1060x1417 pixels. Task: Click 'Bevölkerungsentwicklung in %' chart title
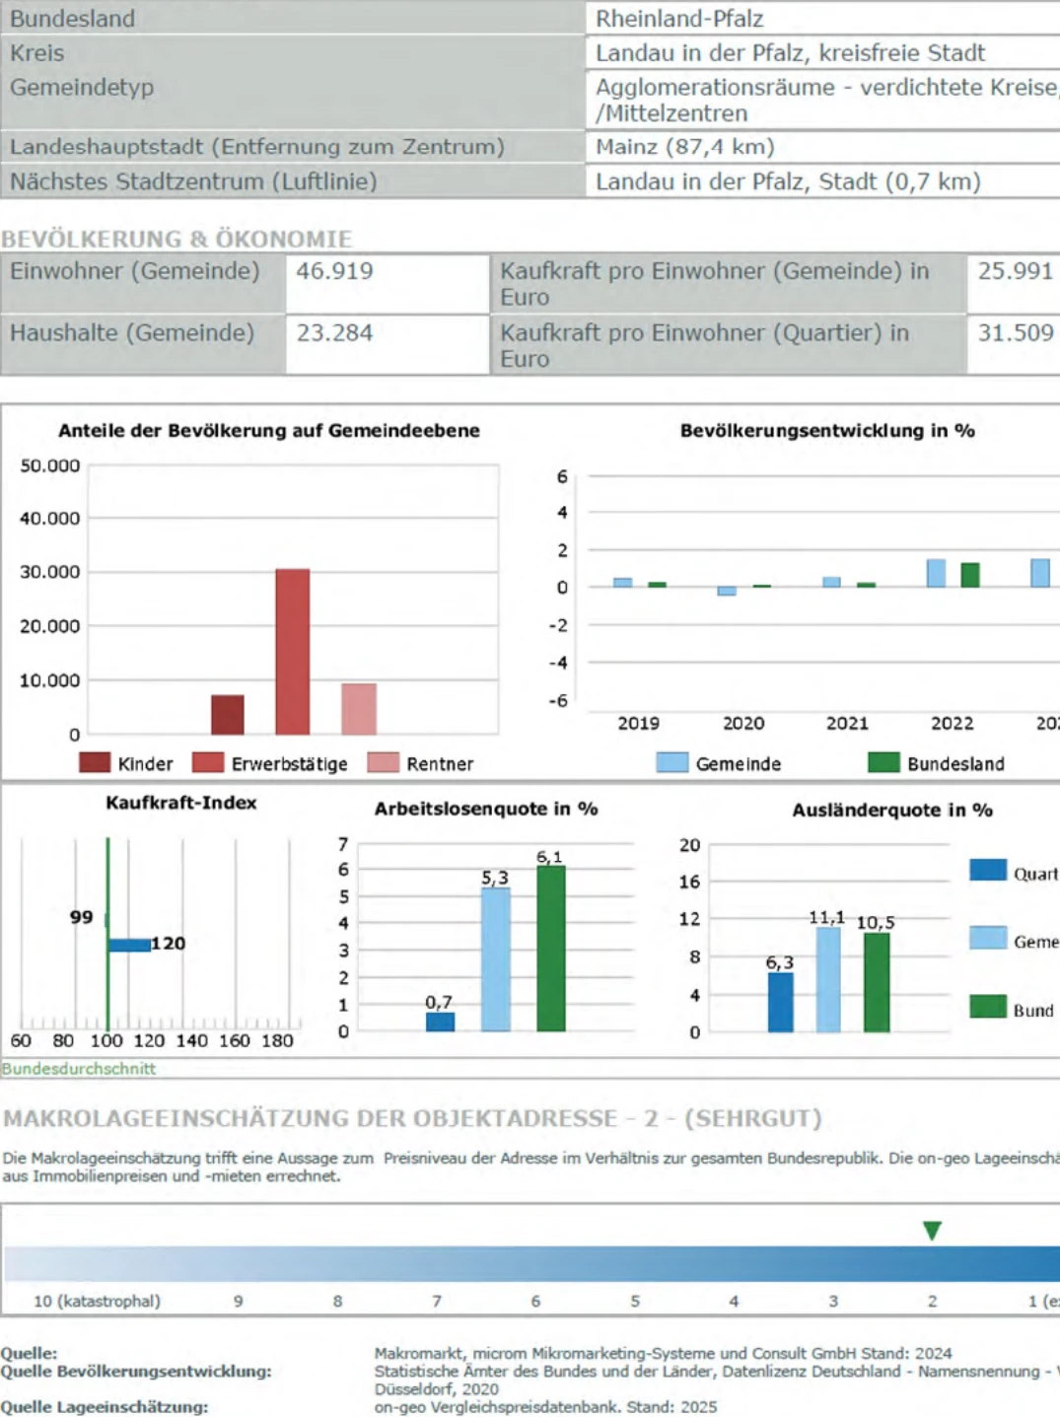coord(827,431)
